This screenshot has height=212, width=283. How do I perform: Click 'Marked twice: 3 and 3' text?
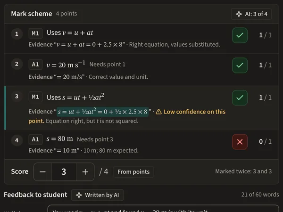point(243,171)
